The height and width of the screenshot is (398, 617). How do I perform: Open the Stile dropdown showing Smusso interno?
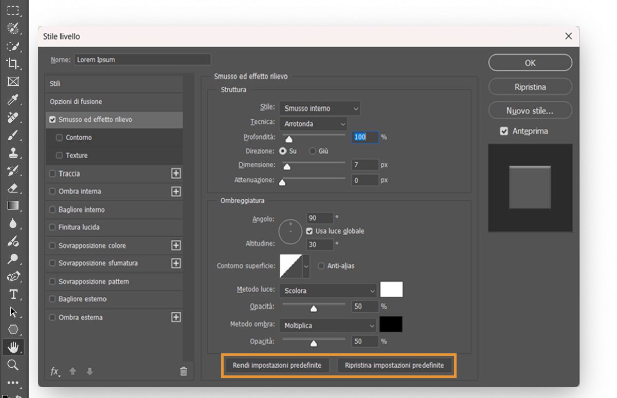point(319,108)
